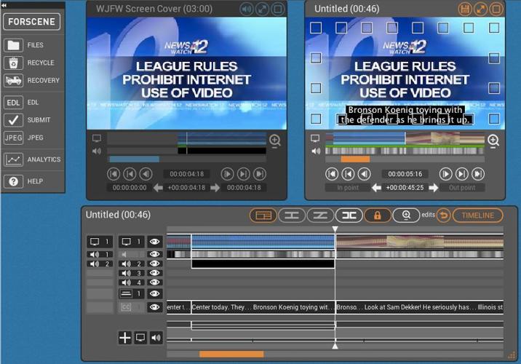Collapse the sidebar with double arrow
This screenshot has width=521, height=364.
pos(4,5)
